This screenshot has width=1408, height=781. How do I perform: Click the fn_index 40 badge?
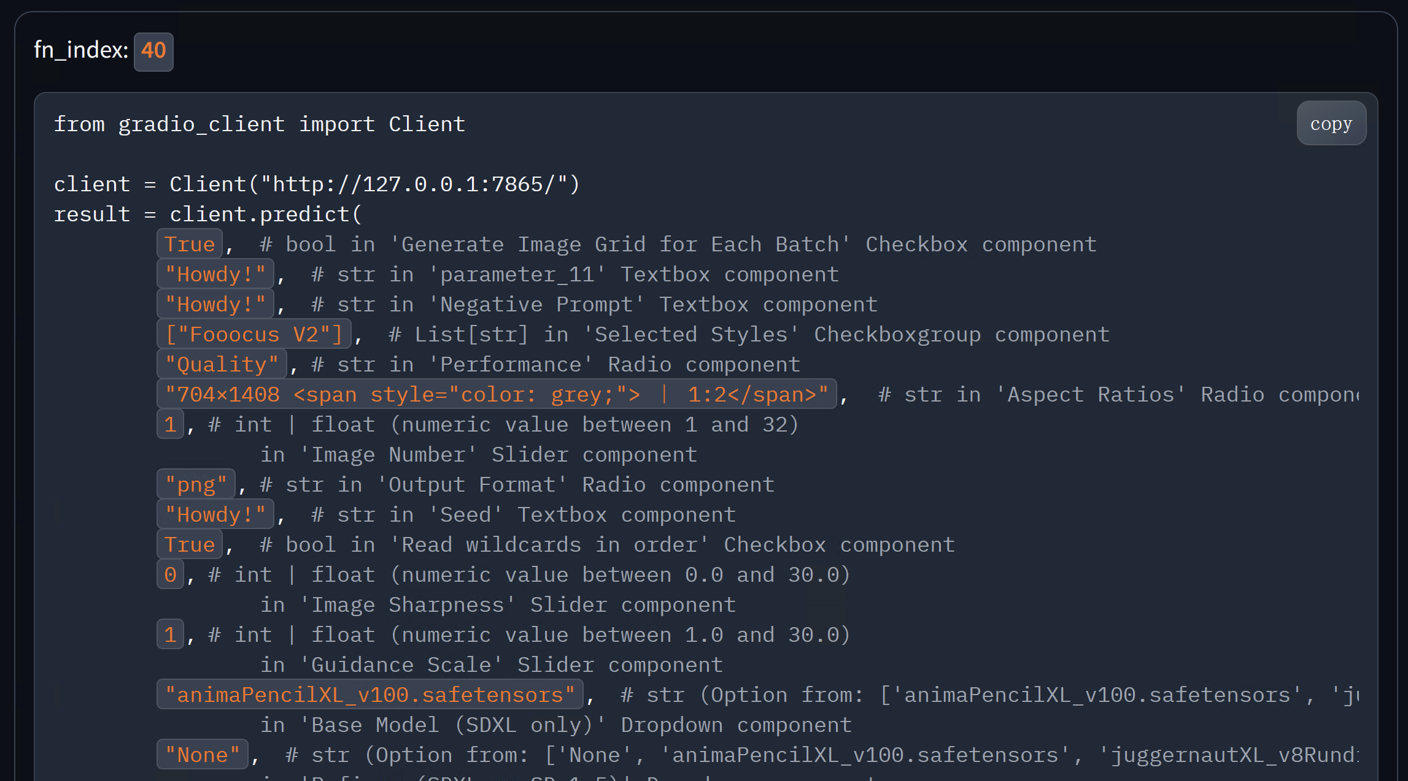(x=153, y=51)
